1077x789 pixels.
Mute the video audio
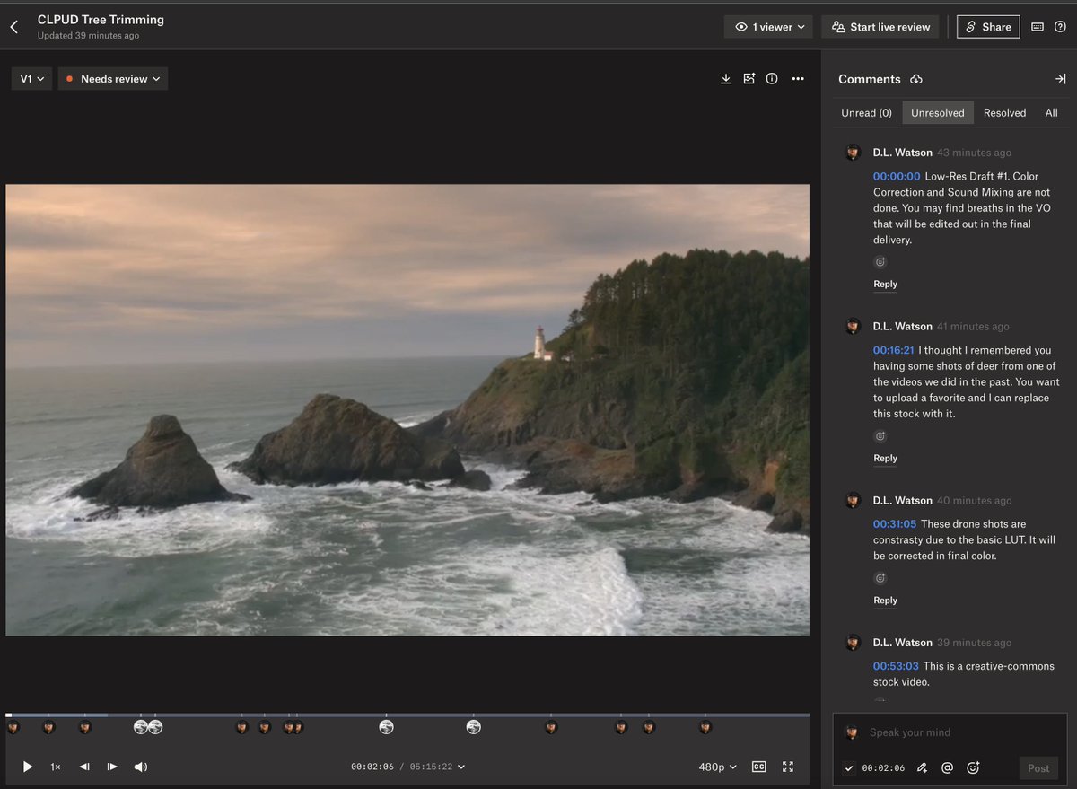[141, 767]
